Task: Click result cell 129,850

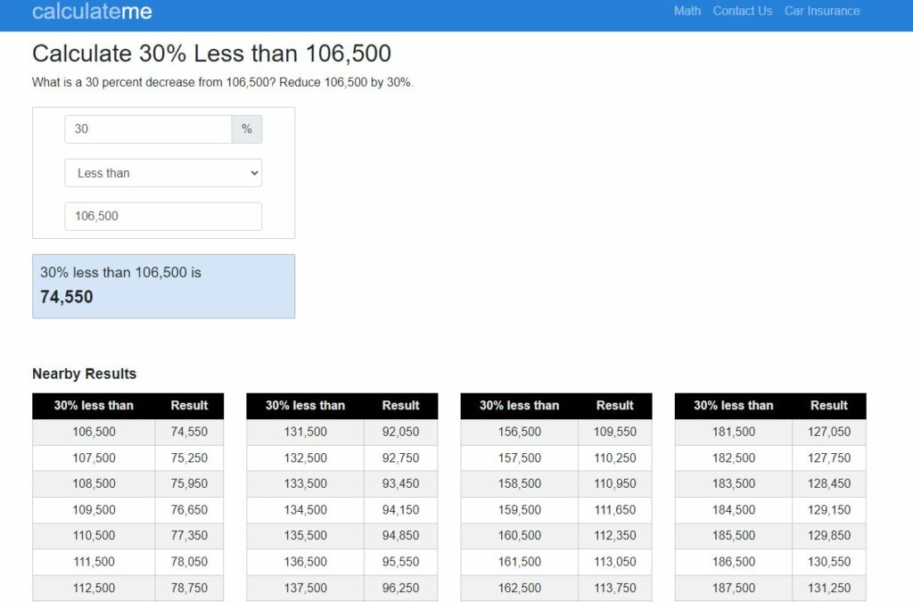Action: click(x=829, y=536)
